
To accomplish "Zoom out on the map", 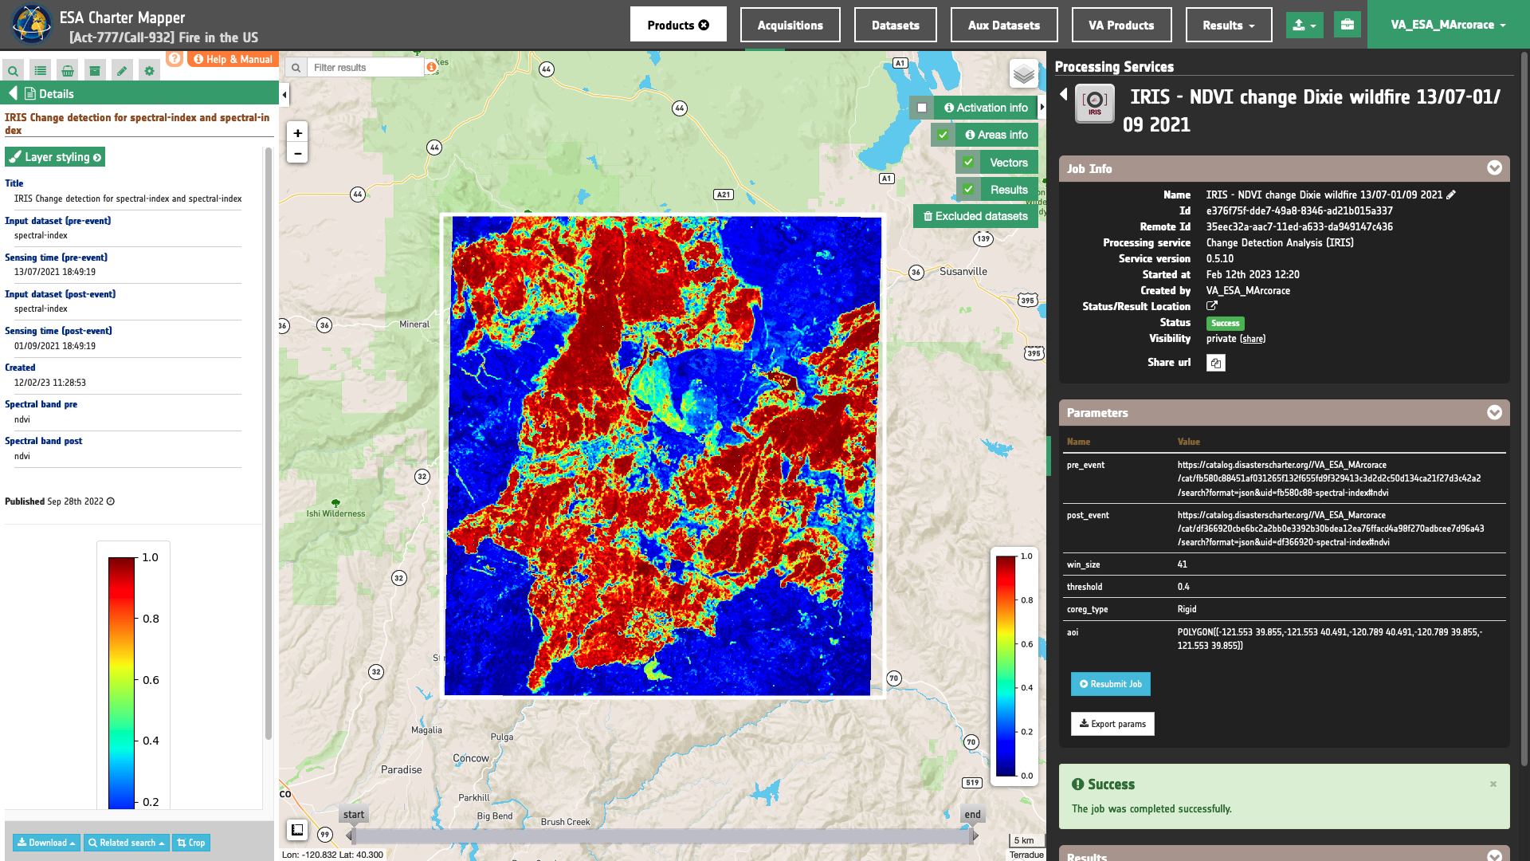I will point(297,154).
